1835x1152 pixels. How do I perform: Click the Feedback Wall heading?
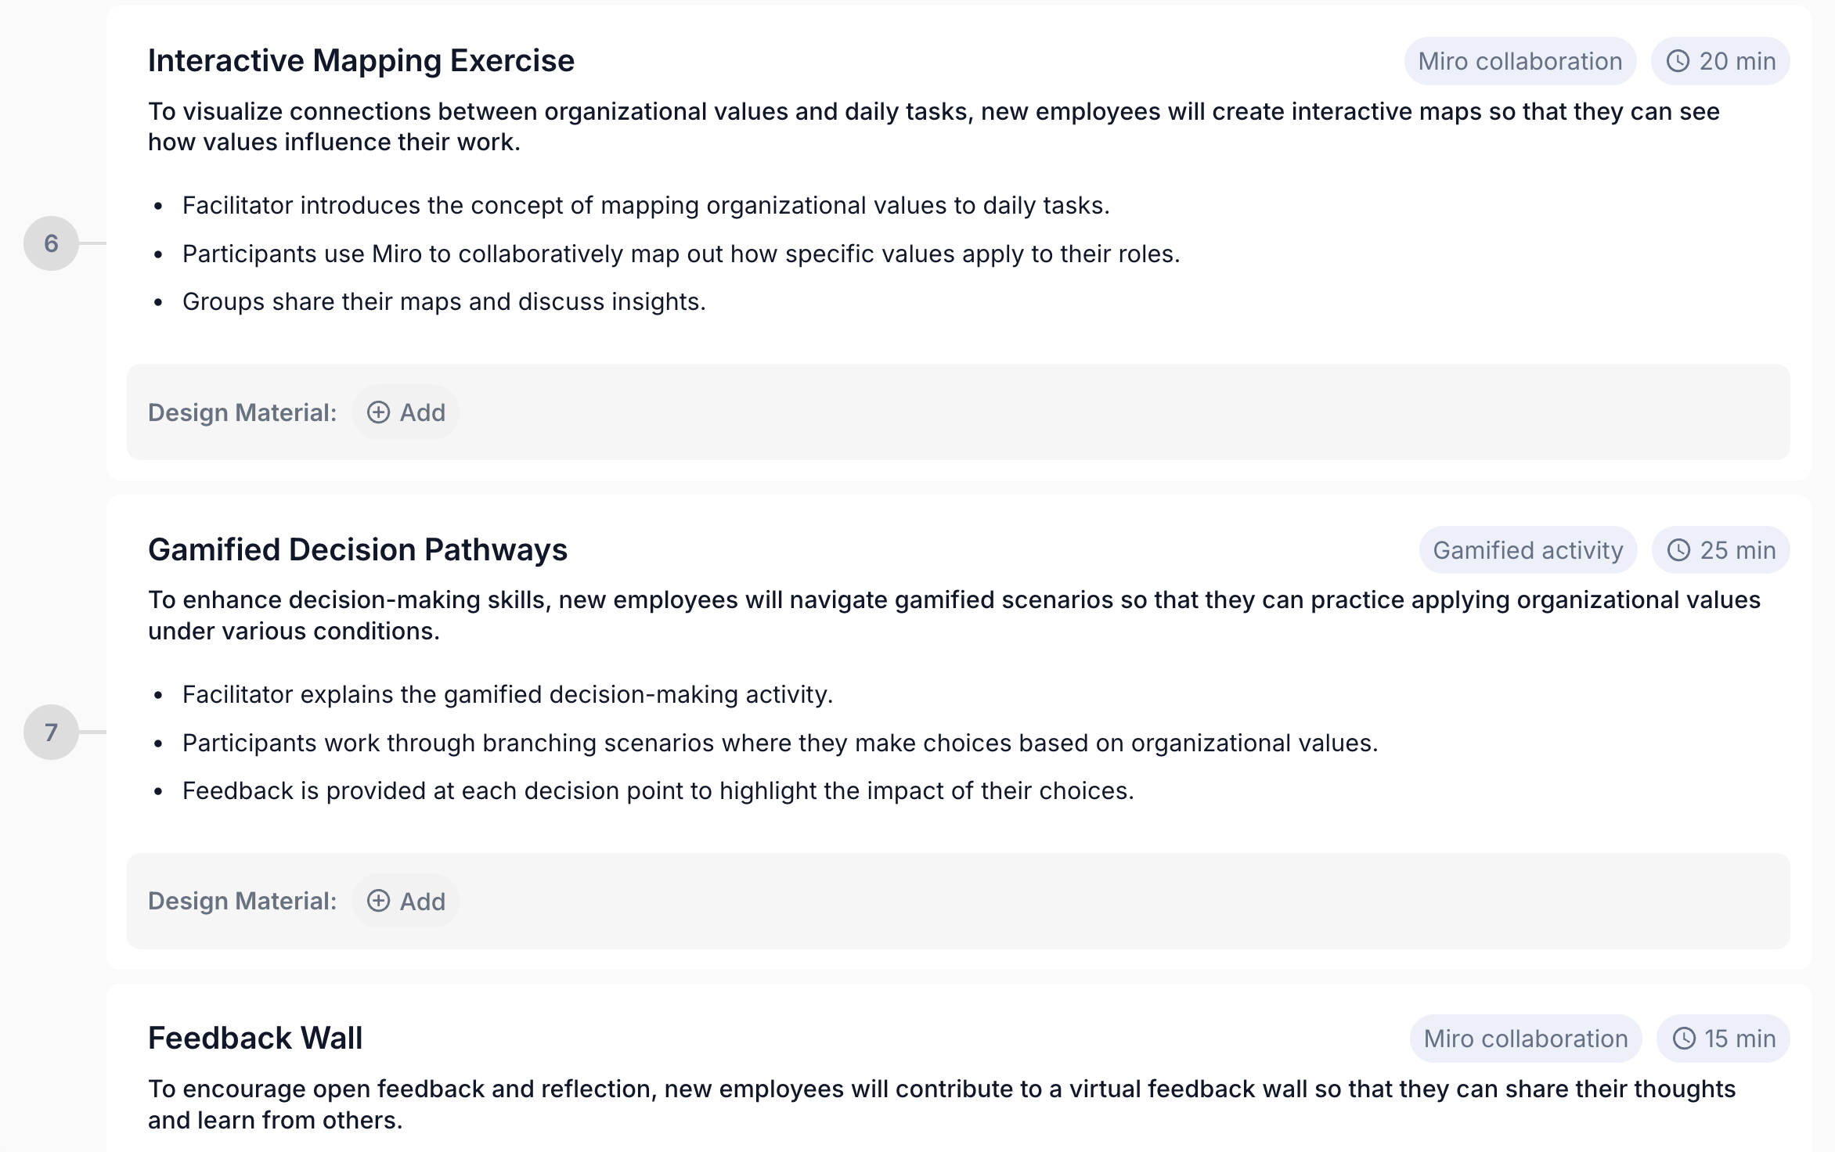[x=255, y=1038]
